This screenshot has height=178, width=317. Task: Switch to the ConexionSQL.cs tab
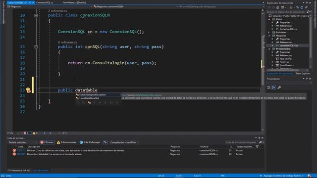45,2
